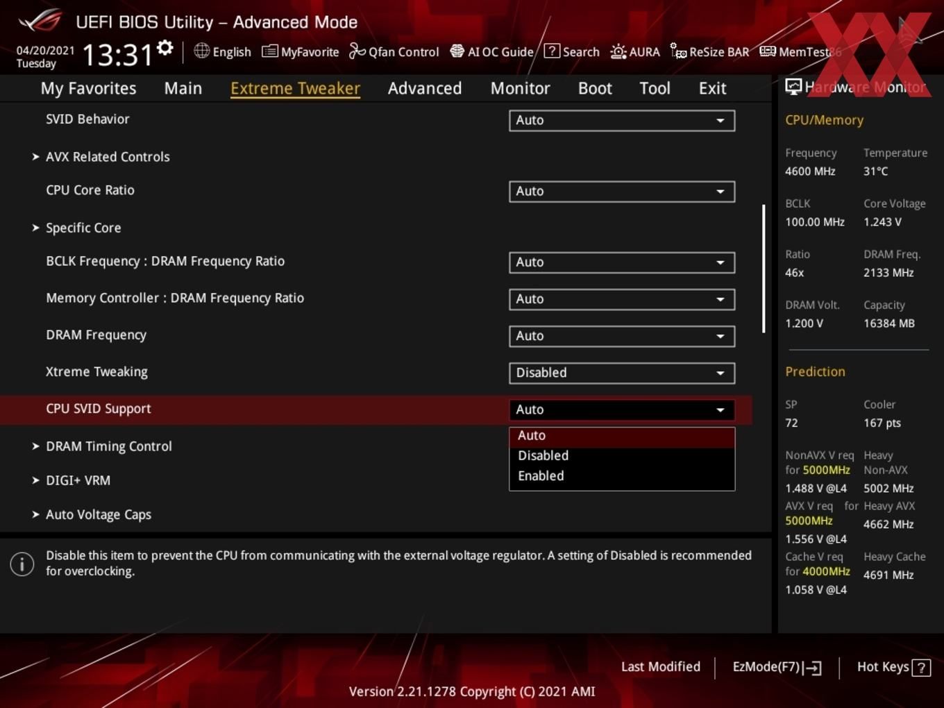Expand AVX Related Controls
Viewport: 944px width, 708px height.
[108, 157]
